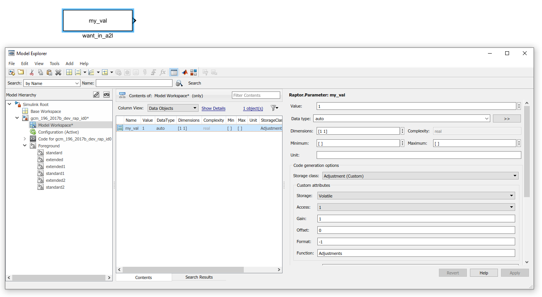Open the Storage Volatile dropdown

[416, 196]
